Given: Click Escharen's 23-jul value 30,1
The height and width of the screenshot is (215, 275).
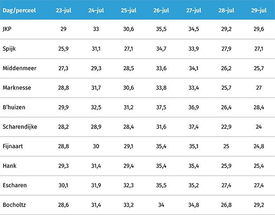Looking at the screenshot, I should coord(64,185).
